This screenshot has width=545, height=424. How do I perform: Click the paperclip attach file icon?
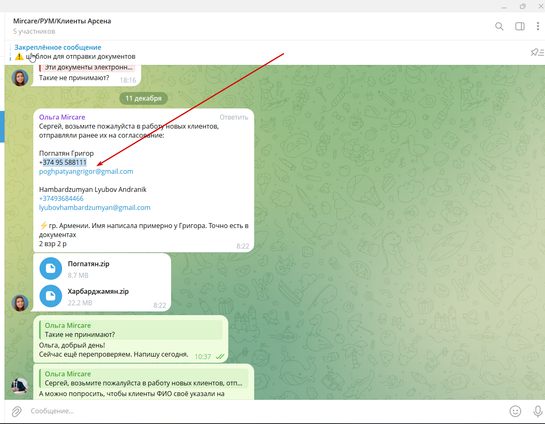[x=16, y=411]
